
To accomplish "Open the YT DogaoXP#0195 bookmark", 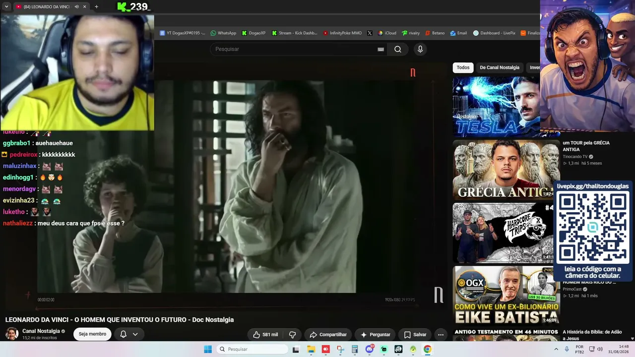I will 182,33.
